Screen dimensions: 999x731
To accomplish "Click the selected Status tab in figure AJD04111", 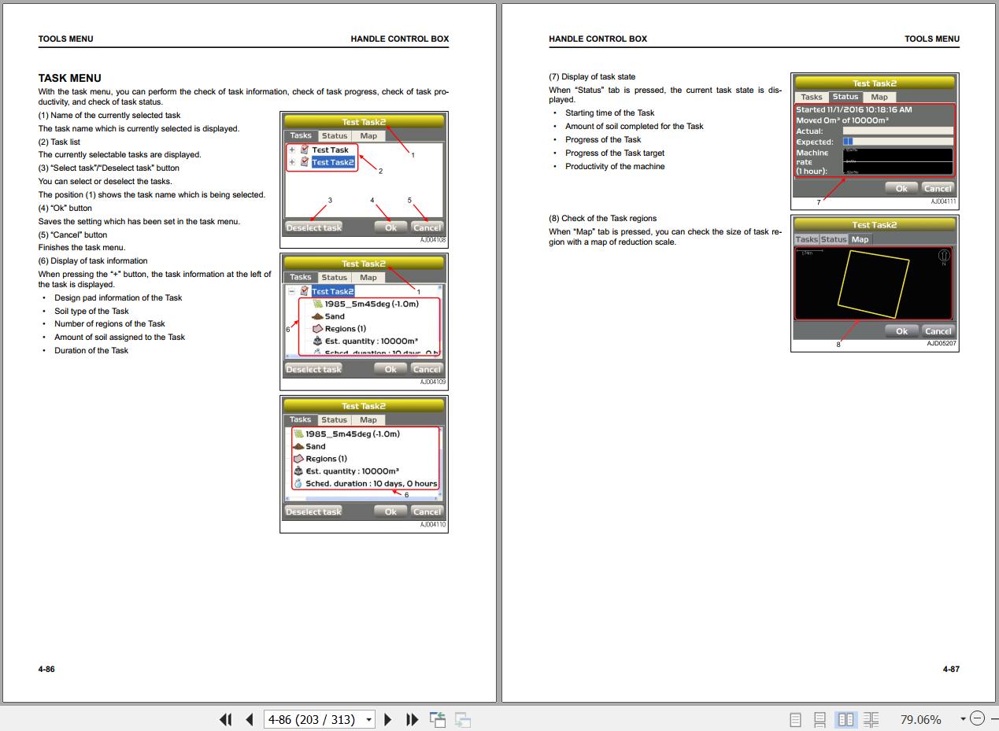I will click(845, 97).
